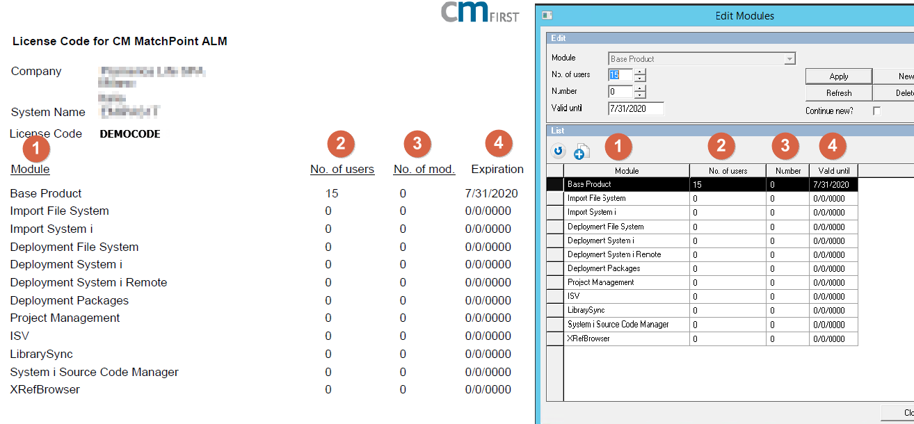Select the Deployment File System list row
Image resolution: width=914 pixels, height=424 pixels.
point(702,227)
